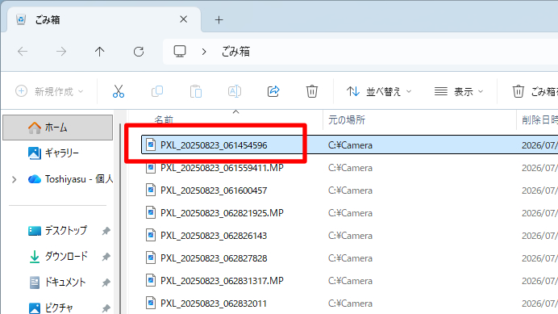Go forward with the right arrow
The width and height of the screenshot is (558, 314).
pos(61,52)
